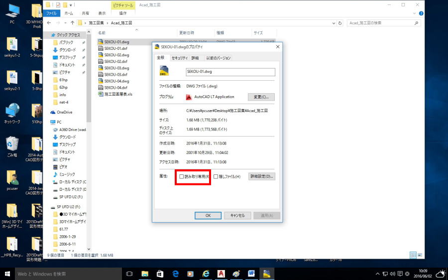Open A360 Drive in navigation pane
Image resolution: width=448 pixels, height=280 pixels.
(72, 130)
